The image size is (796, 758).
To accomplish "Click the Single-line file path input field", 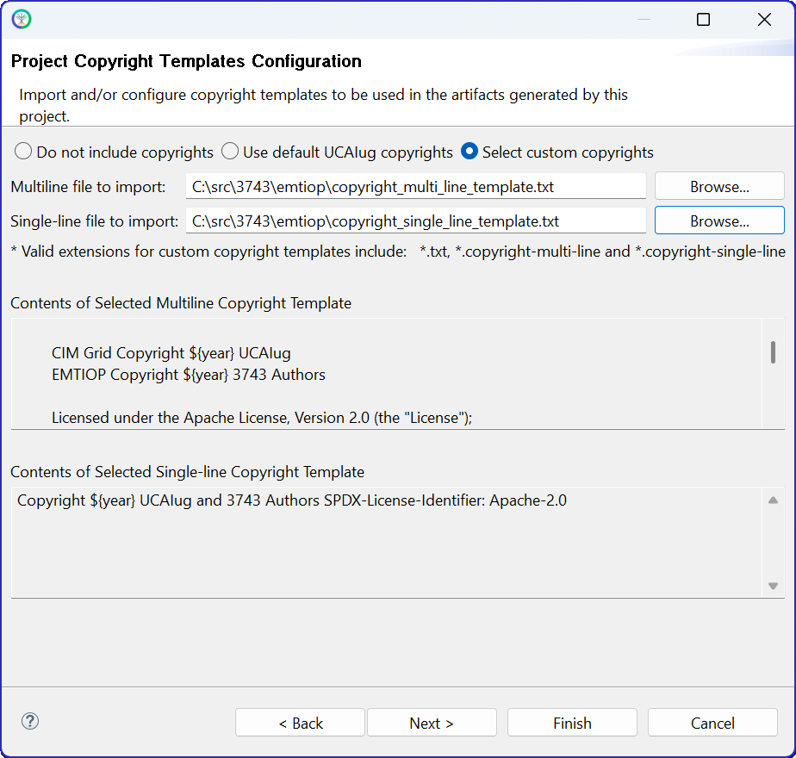I will click(416, 221).
